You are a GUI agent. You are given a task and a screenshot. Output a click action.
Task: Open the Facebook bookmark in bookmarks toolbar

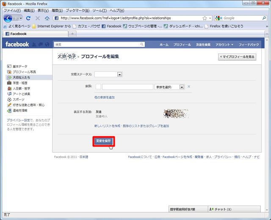click(x=112, y=26)
